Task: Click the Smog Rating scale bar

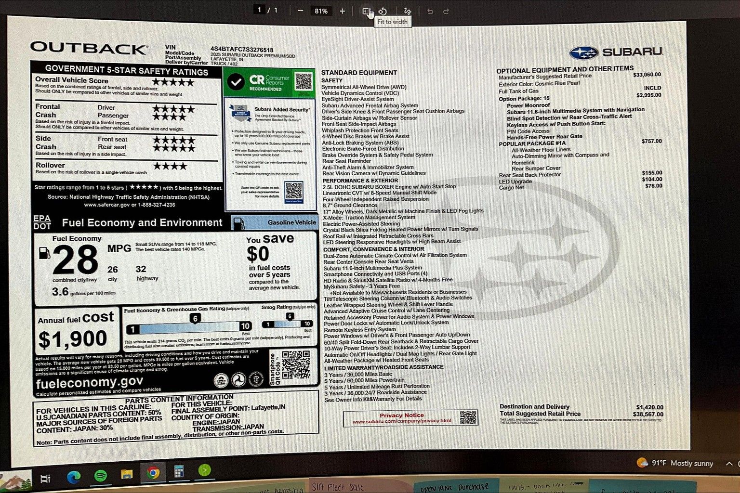Action: click(x=287, y=323)
